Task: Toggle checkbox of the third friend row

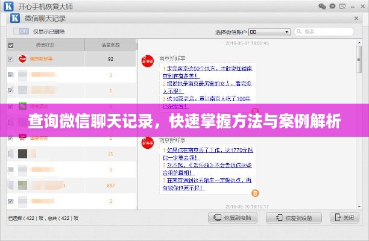Action: 10,90
